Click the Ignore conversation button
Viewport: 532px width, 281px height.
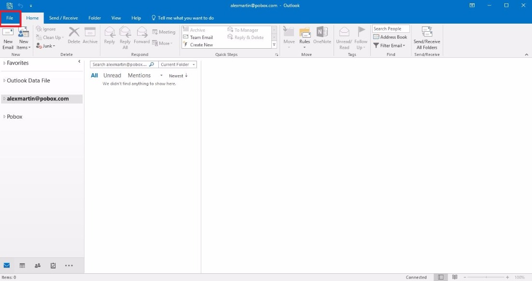[46, 29]
